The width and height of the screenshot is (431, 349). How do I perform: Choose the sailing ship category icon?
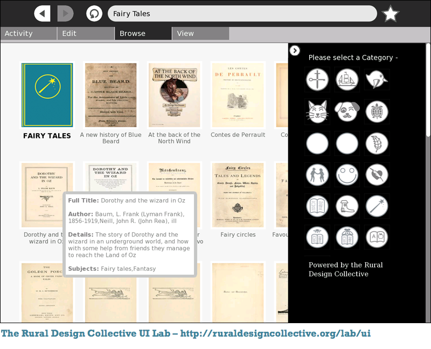tap(347, 80)
